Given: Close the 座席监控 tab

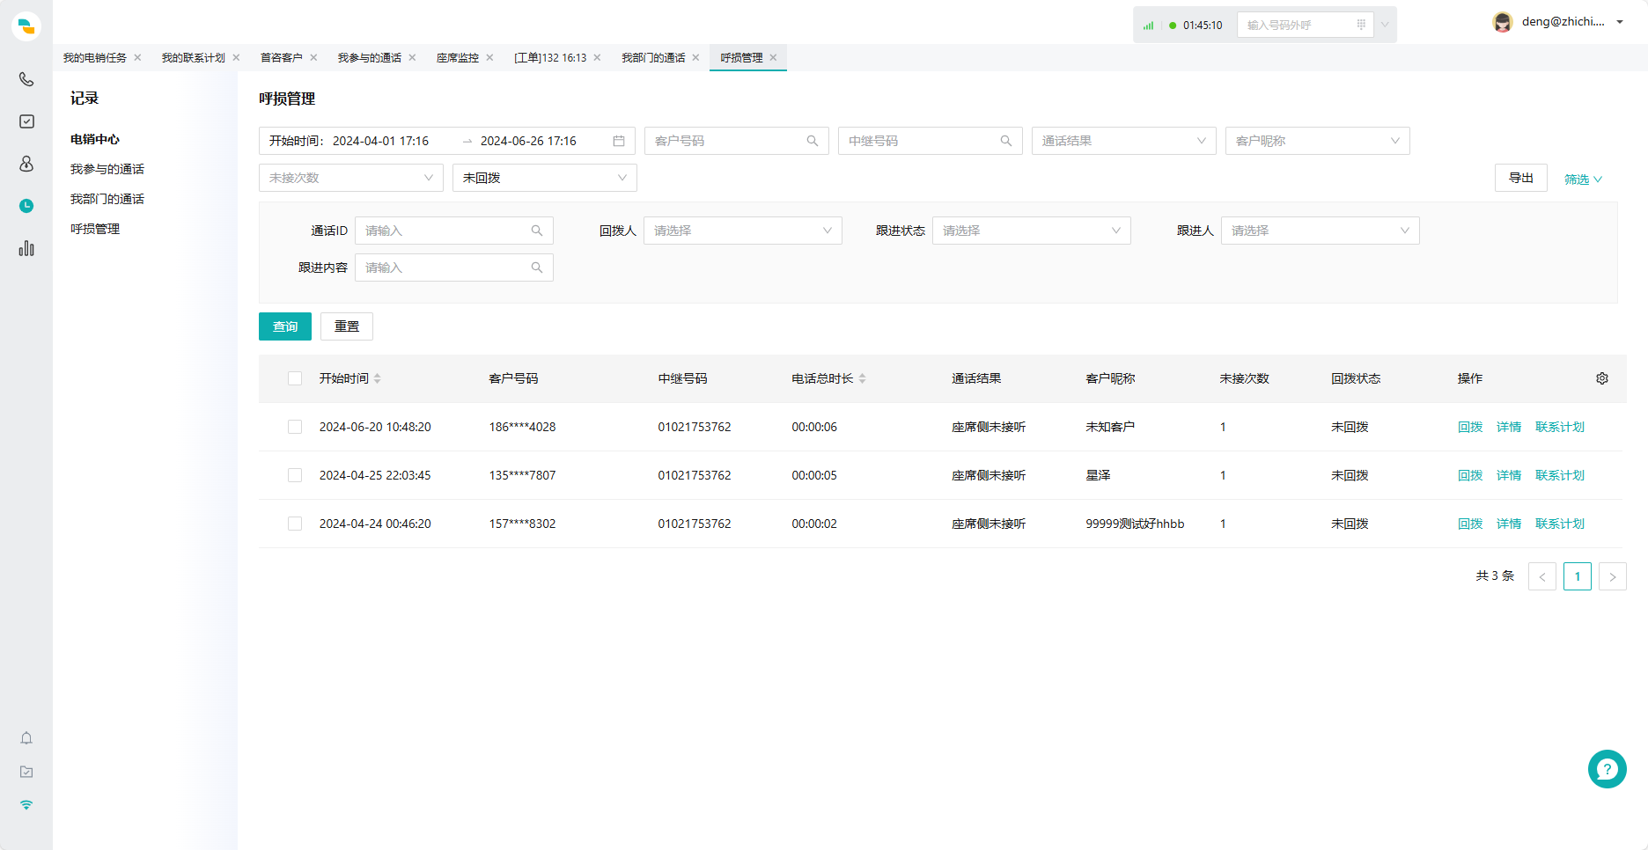Looking at the screenshot, I should pos(489,58).
